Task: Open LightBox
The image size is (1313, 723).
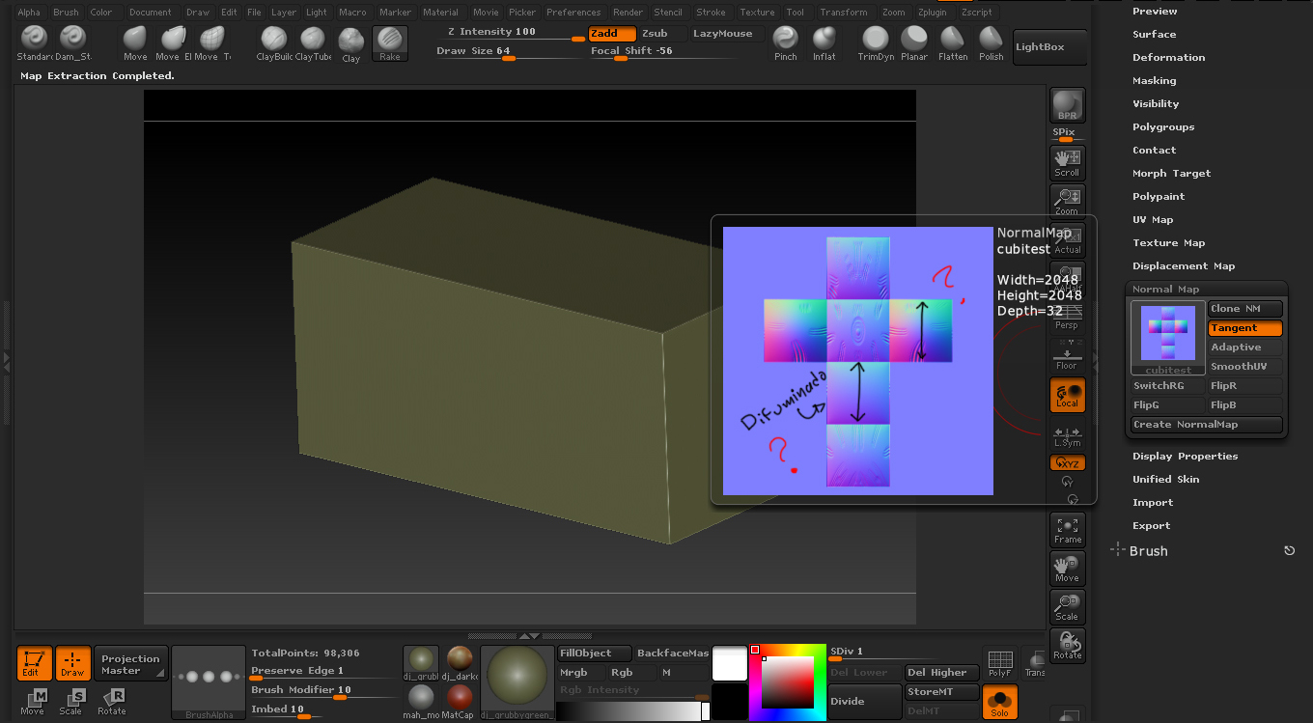Action: 1050,47
